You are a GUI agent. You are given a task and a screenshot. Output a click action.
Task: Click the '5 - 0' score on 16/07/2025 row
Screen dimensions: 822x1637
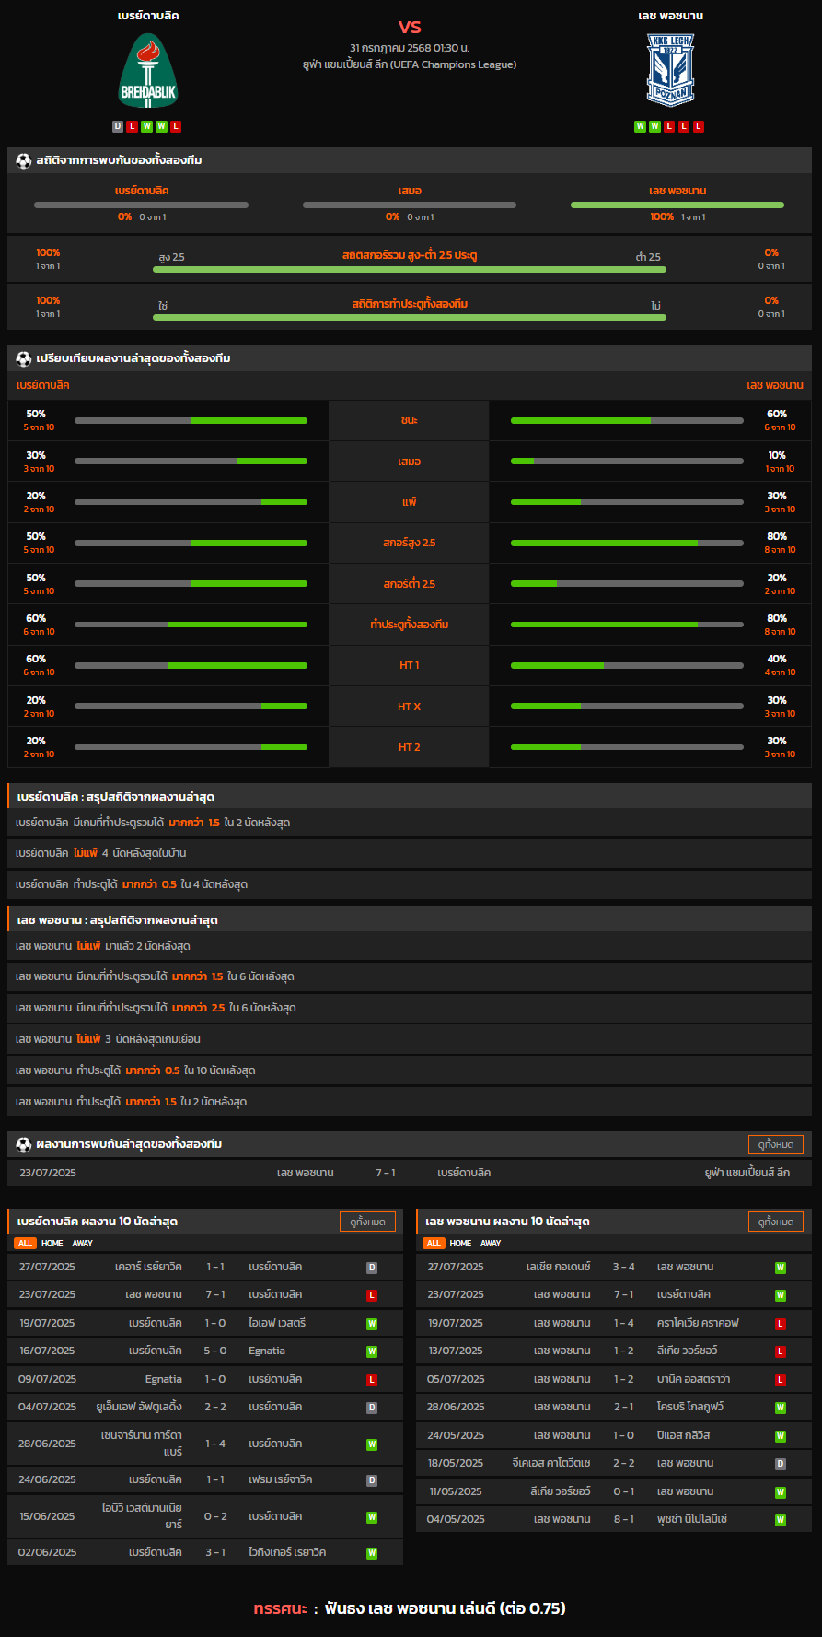(215, 1351)
